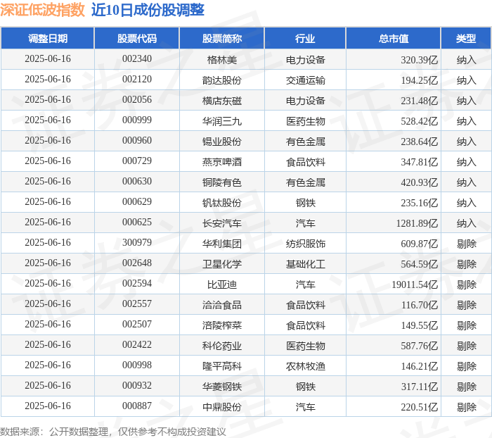Click stock name 钒钛股份
492x438 pixels.
coord(222,203)
